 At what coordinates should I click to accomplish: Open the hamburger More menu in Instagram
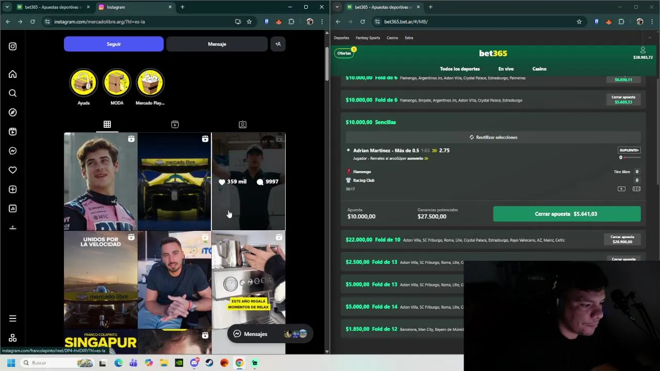pyautogui.click(x=12, y=318)
